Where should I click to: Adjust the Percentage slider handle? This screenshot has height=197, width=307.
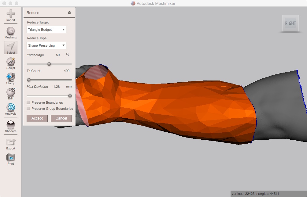(49, 64)
